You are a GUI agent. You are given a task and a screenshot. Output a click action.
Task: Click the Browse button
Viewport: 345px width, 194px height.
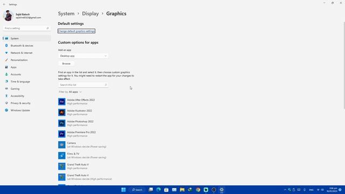[66, 64]
